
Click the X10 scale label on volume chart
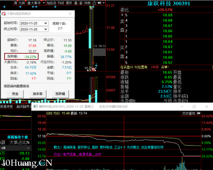point(109,101)
